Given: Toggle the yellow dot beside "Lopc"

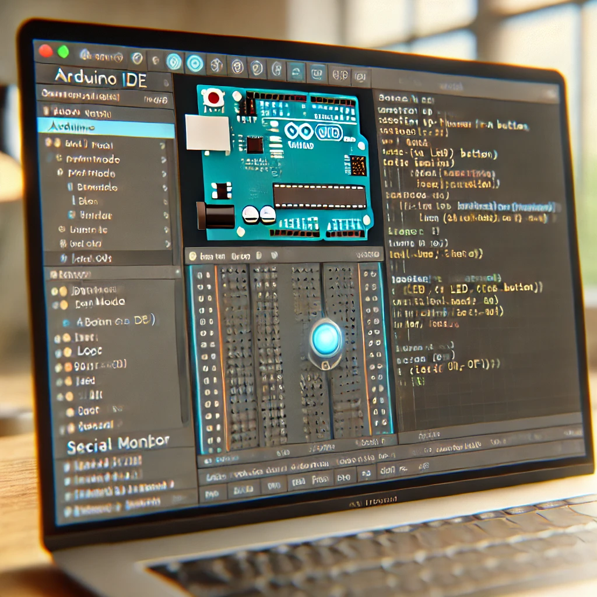Looking at the screenshot, I should [x=68, y=352].
